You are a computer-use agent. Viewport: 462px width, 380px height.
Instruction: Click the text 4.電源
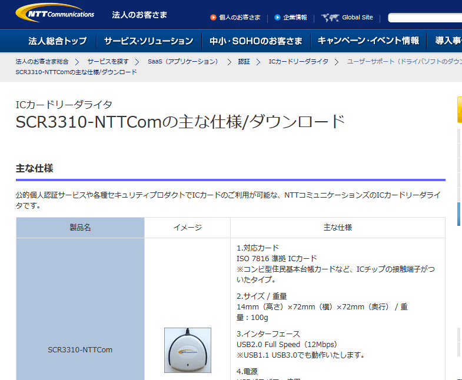(247, 371)
